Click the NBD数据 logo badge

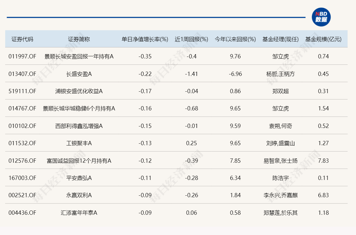click(321, 17)
